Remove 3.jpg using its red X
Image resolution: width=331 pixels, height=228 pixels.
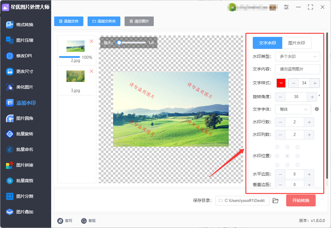click(x=91, y=71)
